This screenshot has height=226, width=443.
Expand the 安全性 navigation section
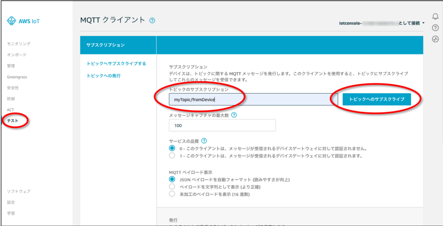point(13,88)
